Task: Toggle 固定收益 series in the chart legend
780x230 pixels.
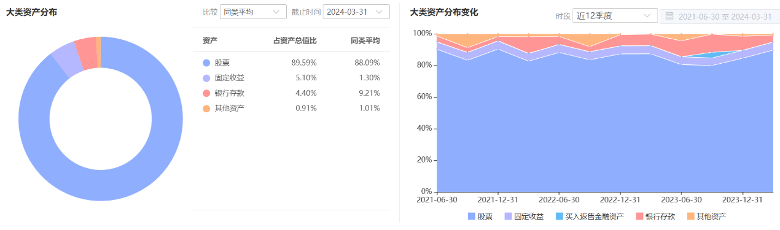Action: tap(524, 217)
